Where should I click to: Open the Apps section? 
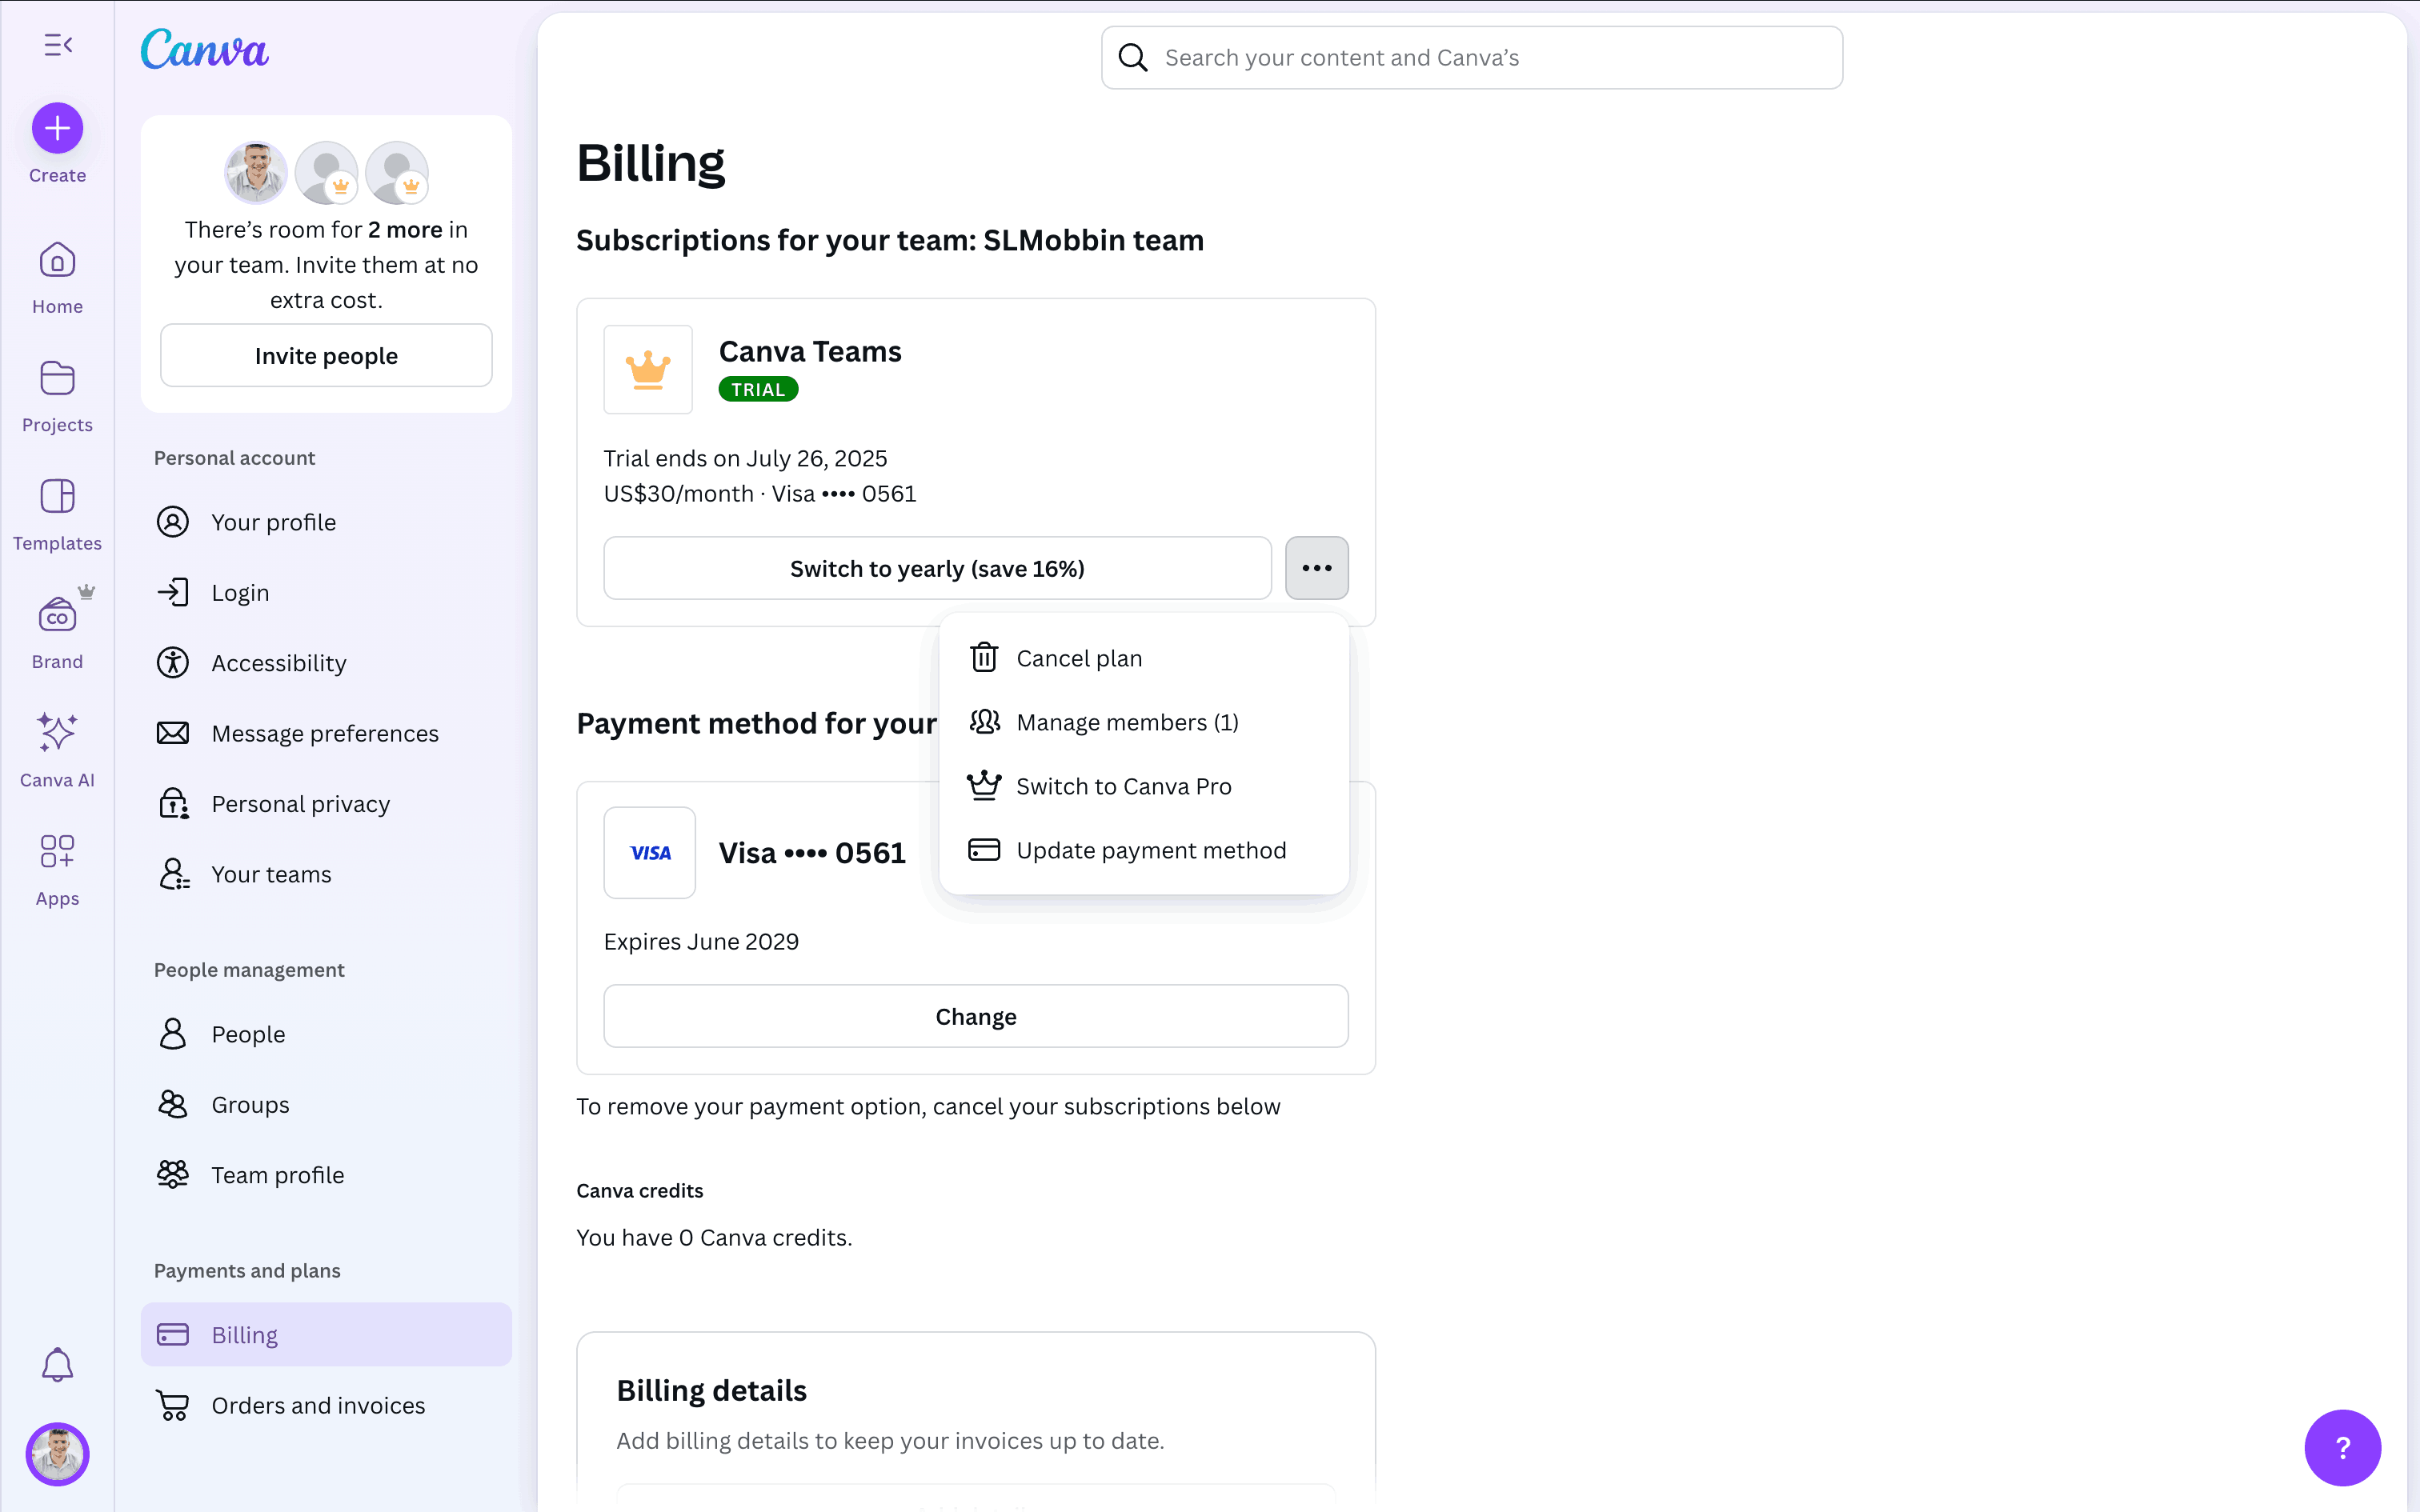click(x=58, y=868)
